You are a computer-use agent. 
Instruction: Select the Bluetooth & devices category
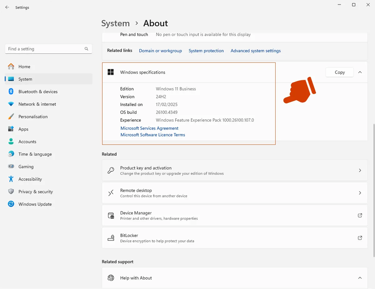tap(48, 91)
